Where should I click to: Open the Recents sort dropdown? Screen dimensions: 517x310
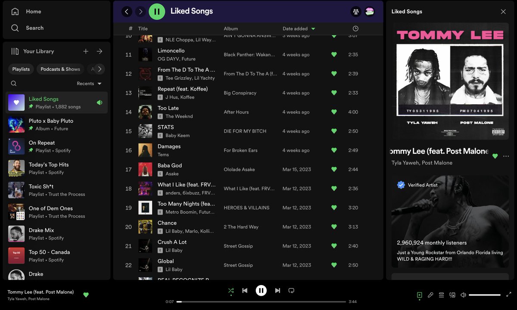89,84
